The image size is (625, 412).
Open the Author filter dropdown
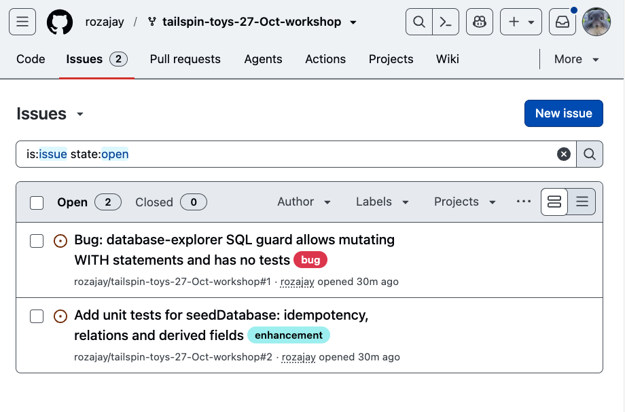click(304, 202)
